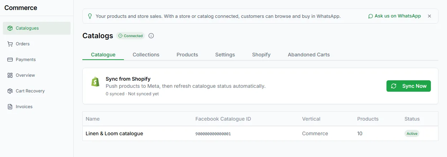Open Cart Recovery page
The width and height of the screenshot is (447, 157).
(x=37, y=91)
